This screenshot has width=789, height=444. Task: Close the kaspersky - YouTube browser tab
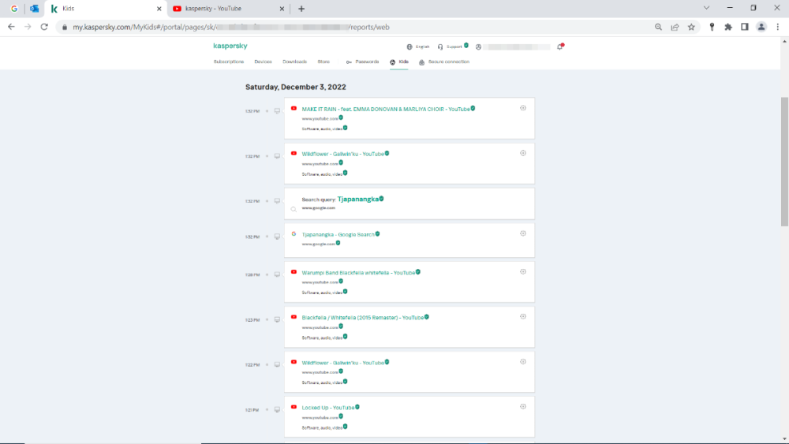pos(282,9)
